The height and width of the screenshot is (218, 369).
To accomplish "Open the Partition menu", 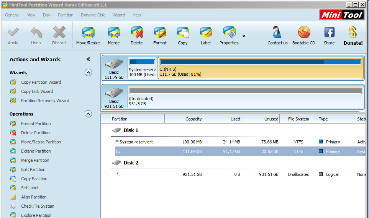I will pyautogui.click(x=66, y=15).
